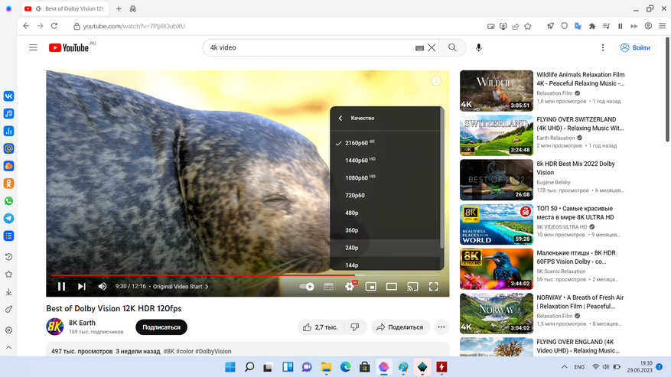Enter fullscreen mode
Image resolution: width=671 pixels, height=377 pixels.
pyautogui.click(x=433, y=287)
